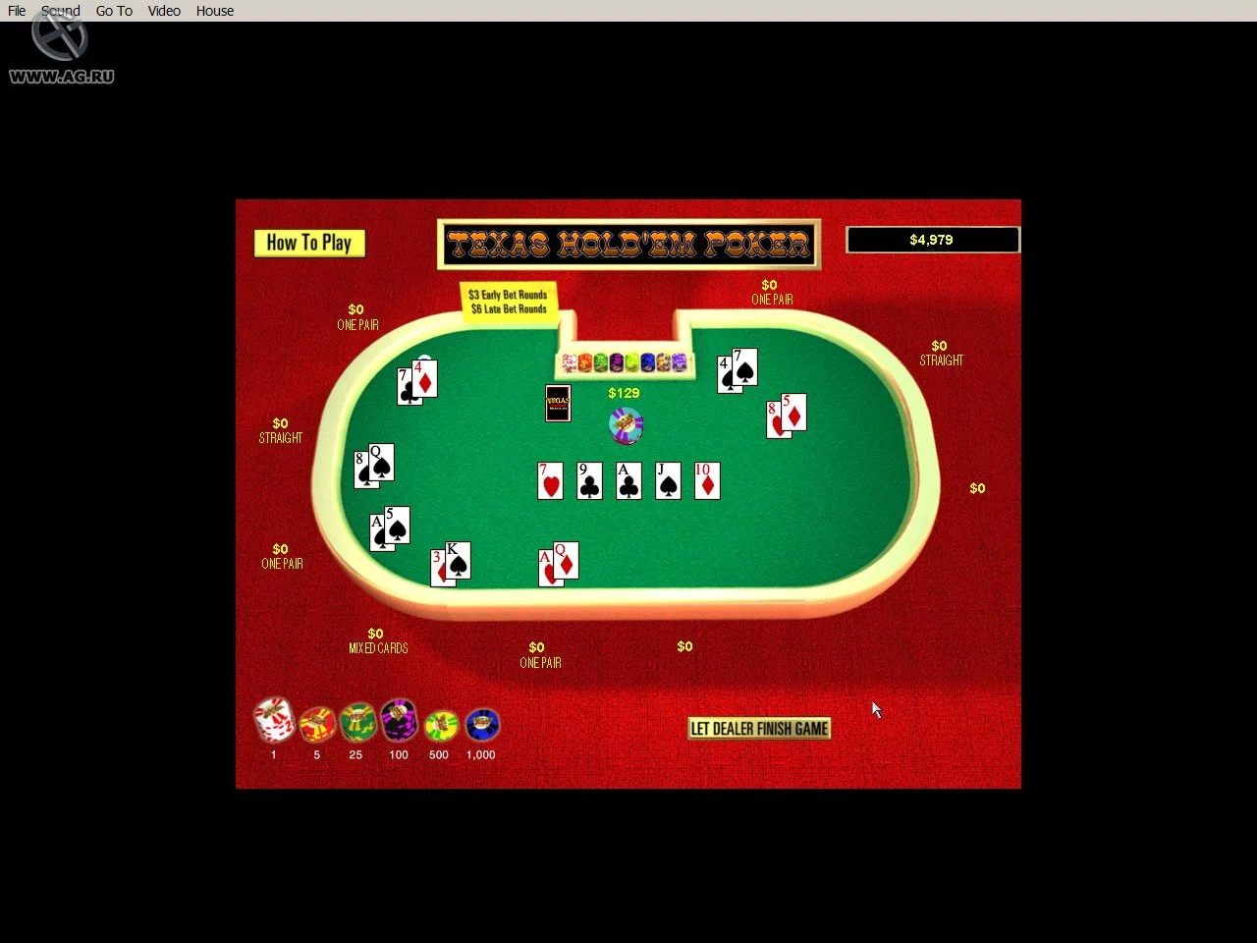Image resolution: width=1257 pixels, height=943 pixels.
Task: Open the Go To menu
Action: click(x=114, y=11)
